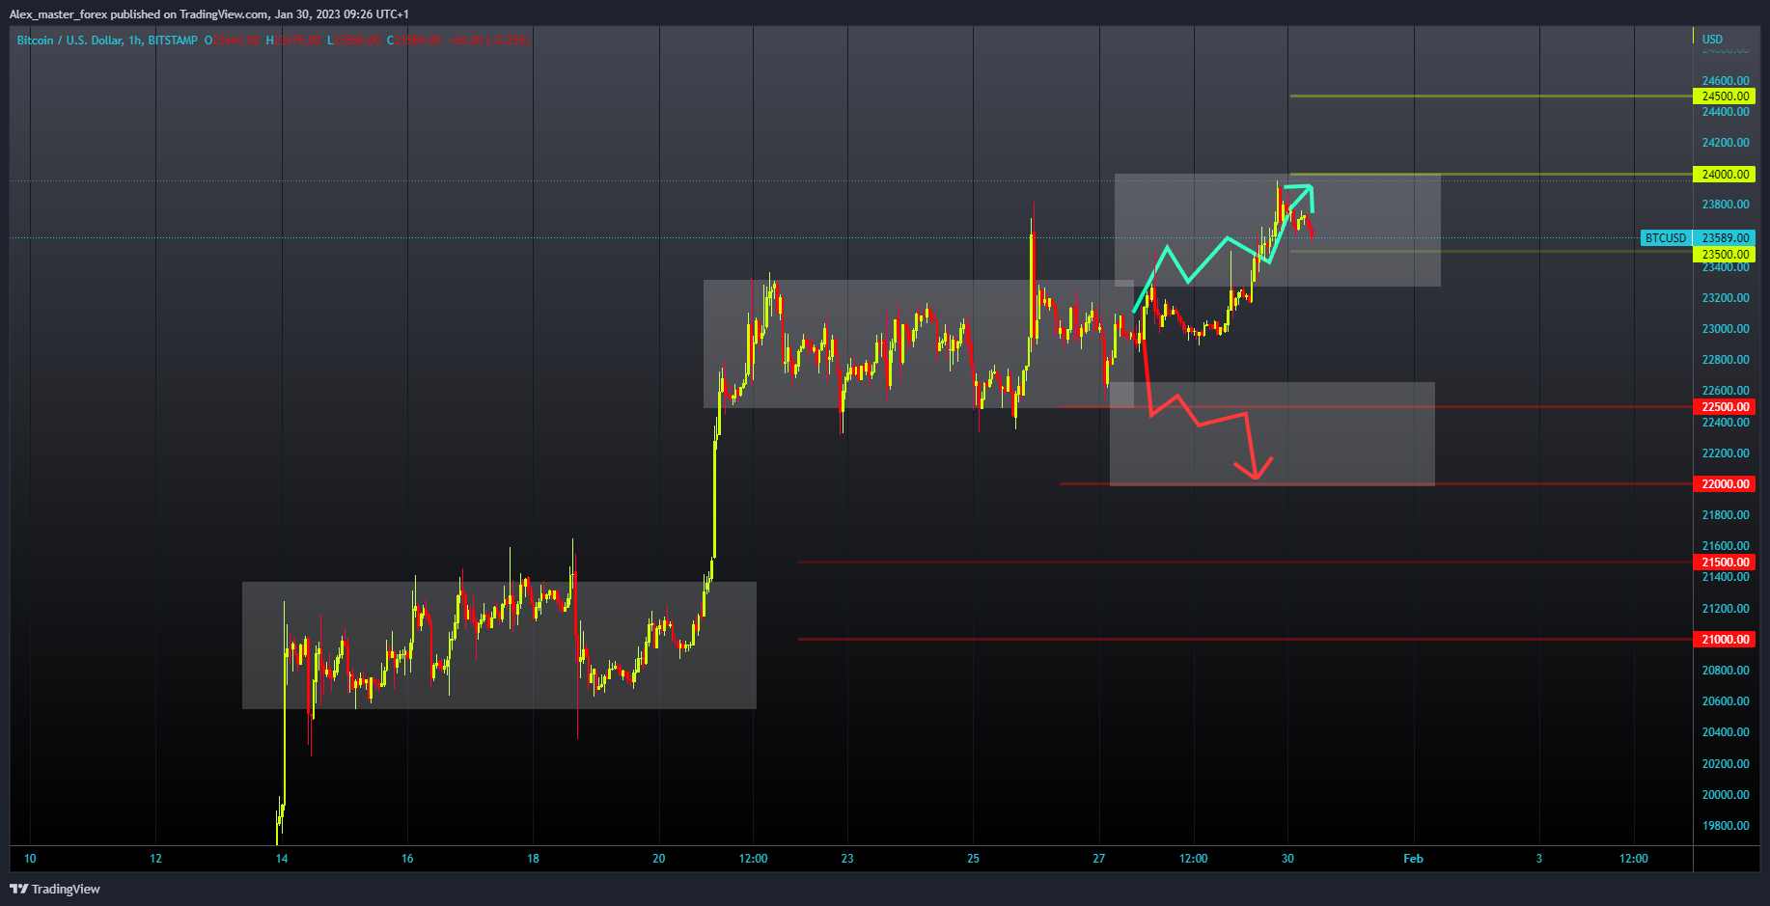Click the red 22500.00 price level label
The image size is (1770, 906).
1725,407
